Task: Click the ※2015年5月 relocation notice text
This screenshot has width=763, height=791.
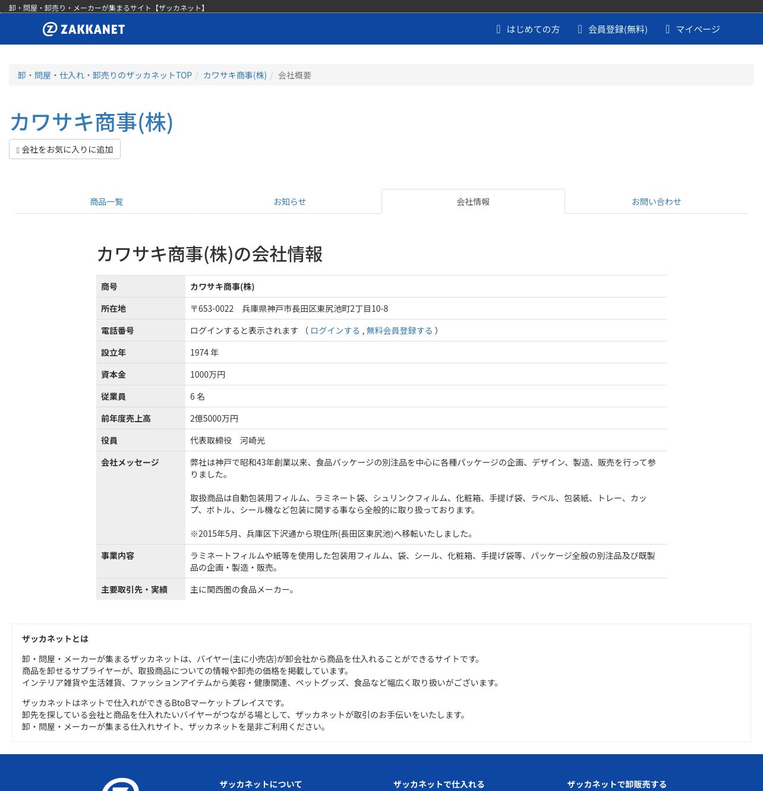Action: tap(333, 534)
